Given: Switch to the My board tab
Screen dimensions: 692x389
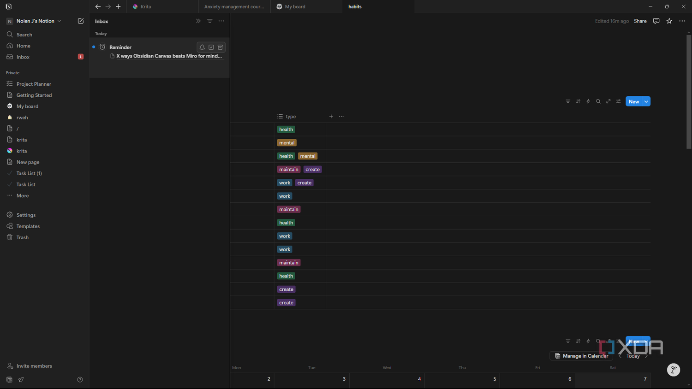Looking at the screenshot, I should tap(306, 7).
